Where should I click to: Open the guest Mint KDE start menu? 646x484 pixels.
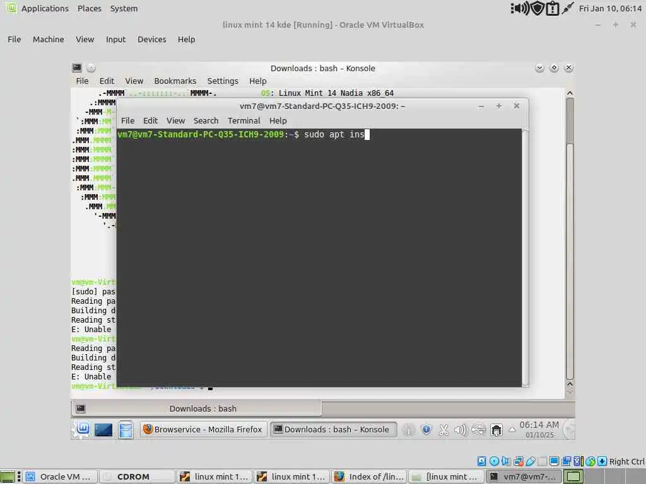click(x=82, y=429)
